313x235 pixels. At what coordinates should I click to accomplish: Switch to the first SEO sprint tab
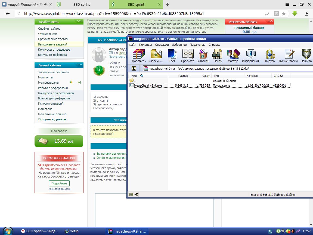[x=81, y=4]
